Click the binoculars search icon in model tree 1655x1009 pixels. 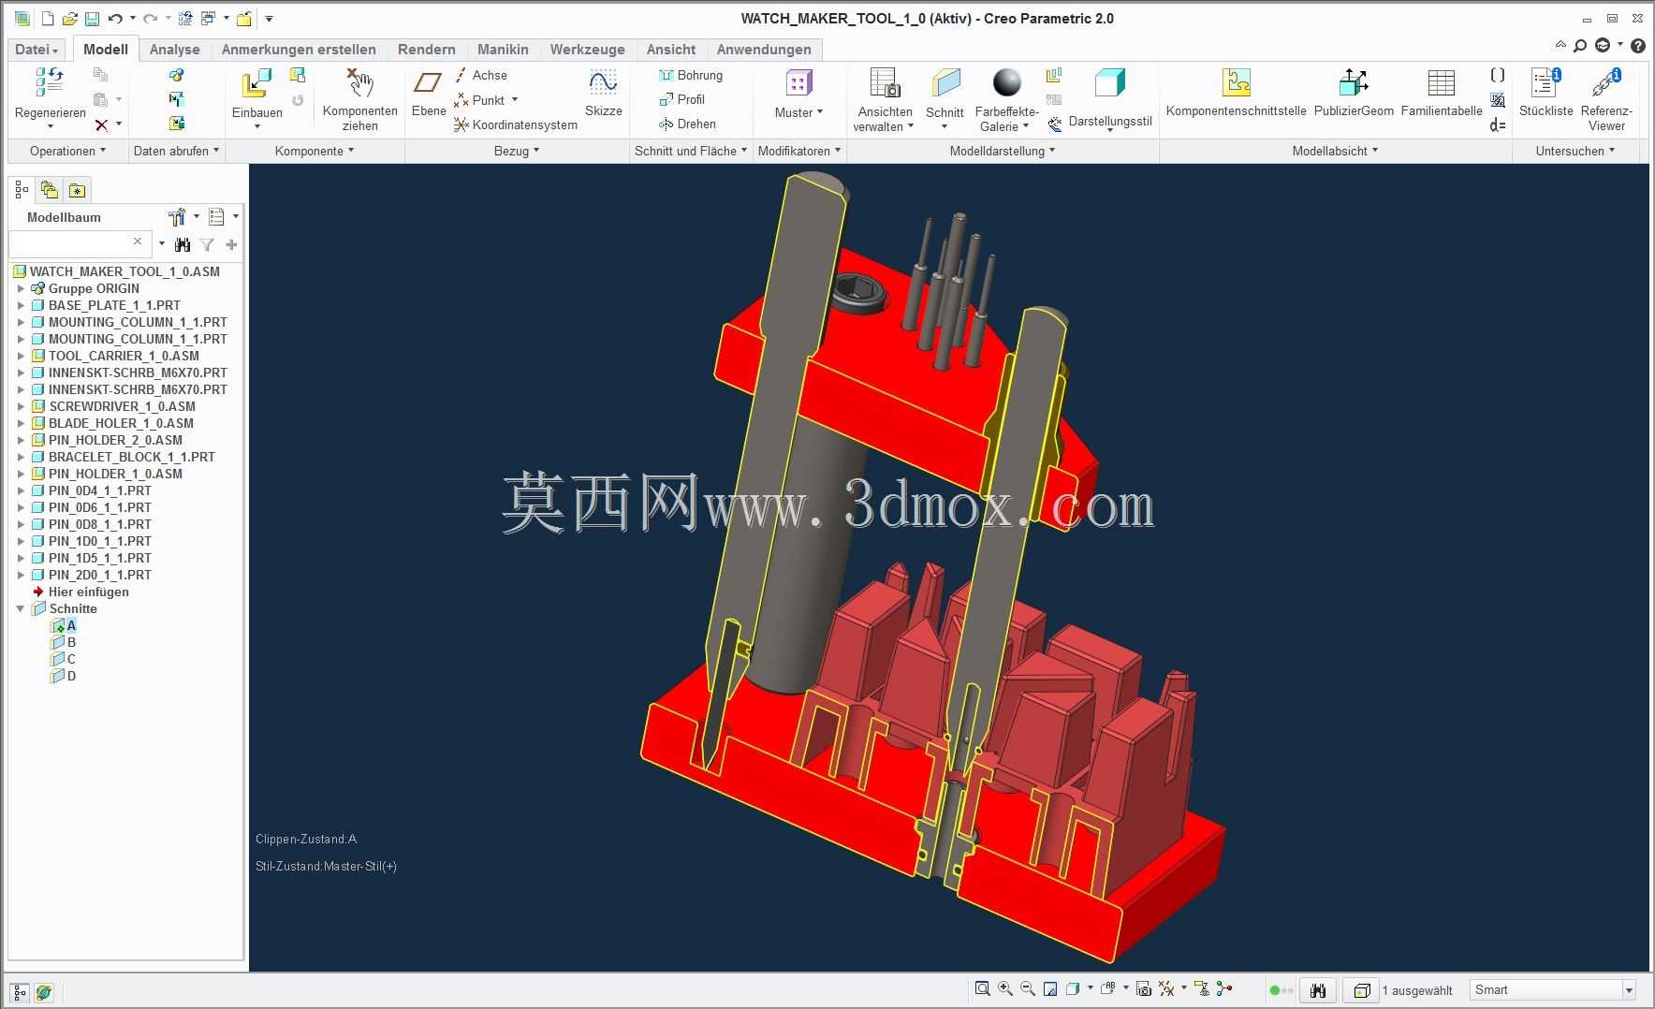point(183,244)
